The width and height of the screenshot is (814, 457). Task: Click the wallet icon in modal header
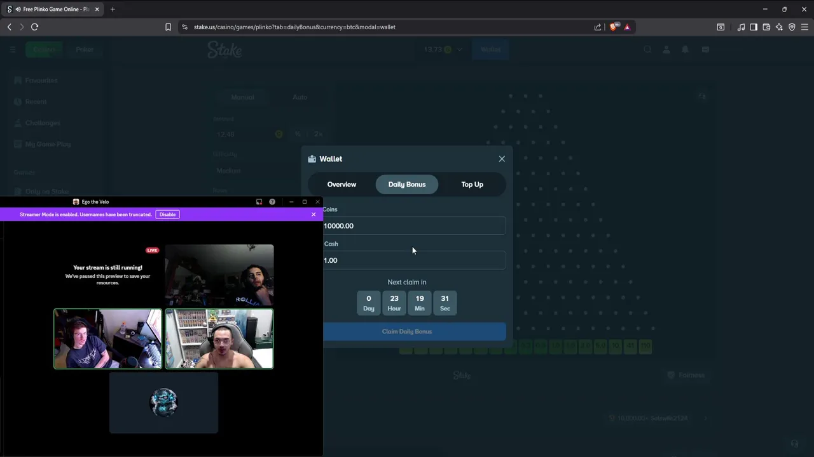pyautogui.click(x=312, y=159)
